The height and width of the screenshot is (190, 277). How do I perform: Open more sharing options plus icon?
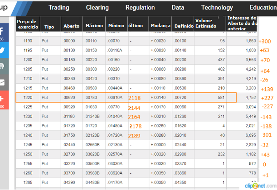pos(2,99)
